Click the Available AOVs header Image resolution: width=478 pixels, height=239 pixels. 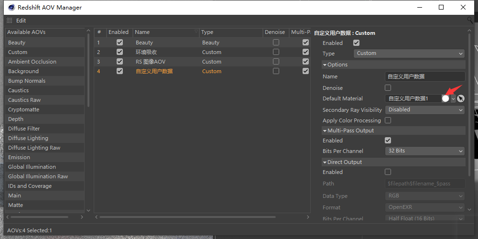(45, 32)
